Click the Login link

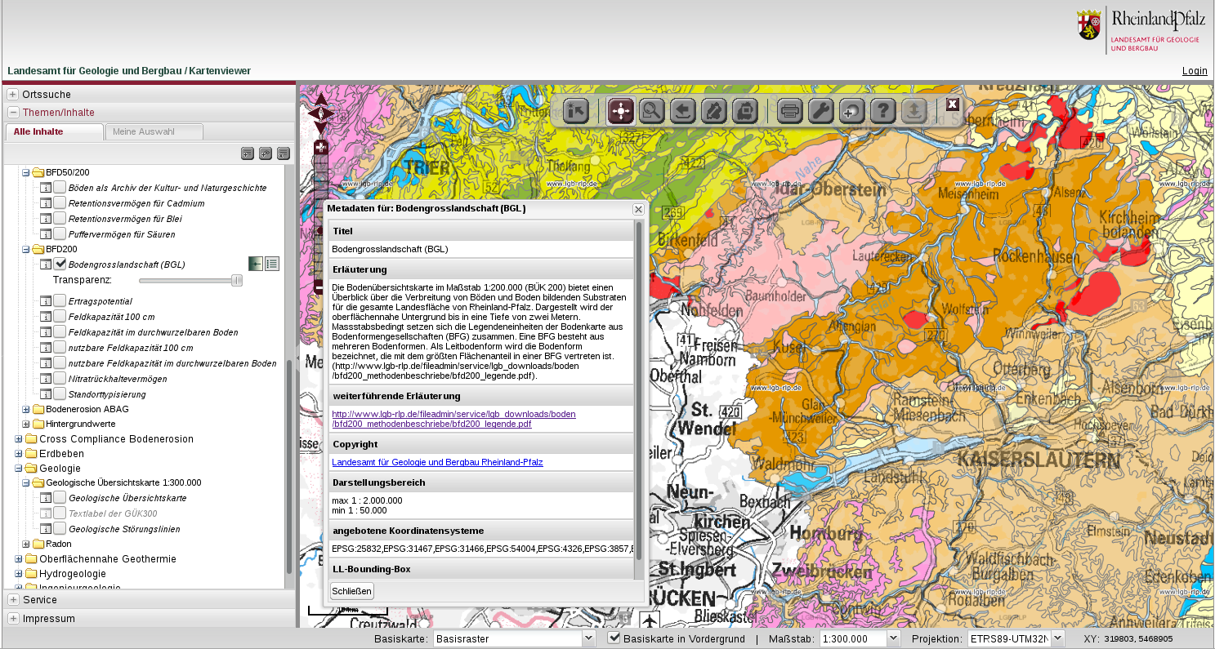[x=1194, y=71]
